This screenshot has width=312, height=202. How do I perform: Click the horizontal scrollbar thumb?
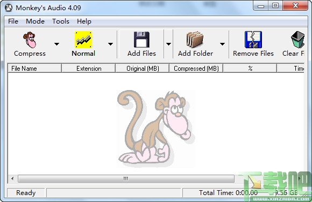[126, 178]
